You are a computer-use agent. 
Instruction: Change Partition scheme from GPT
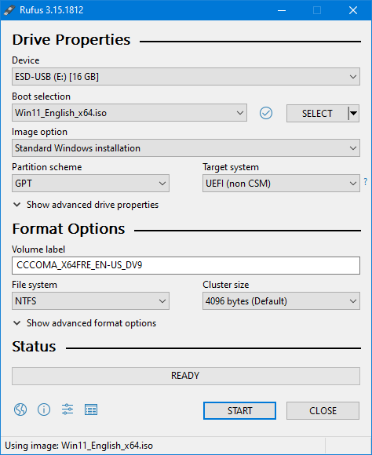pos(90,183)
